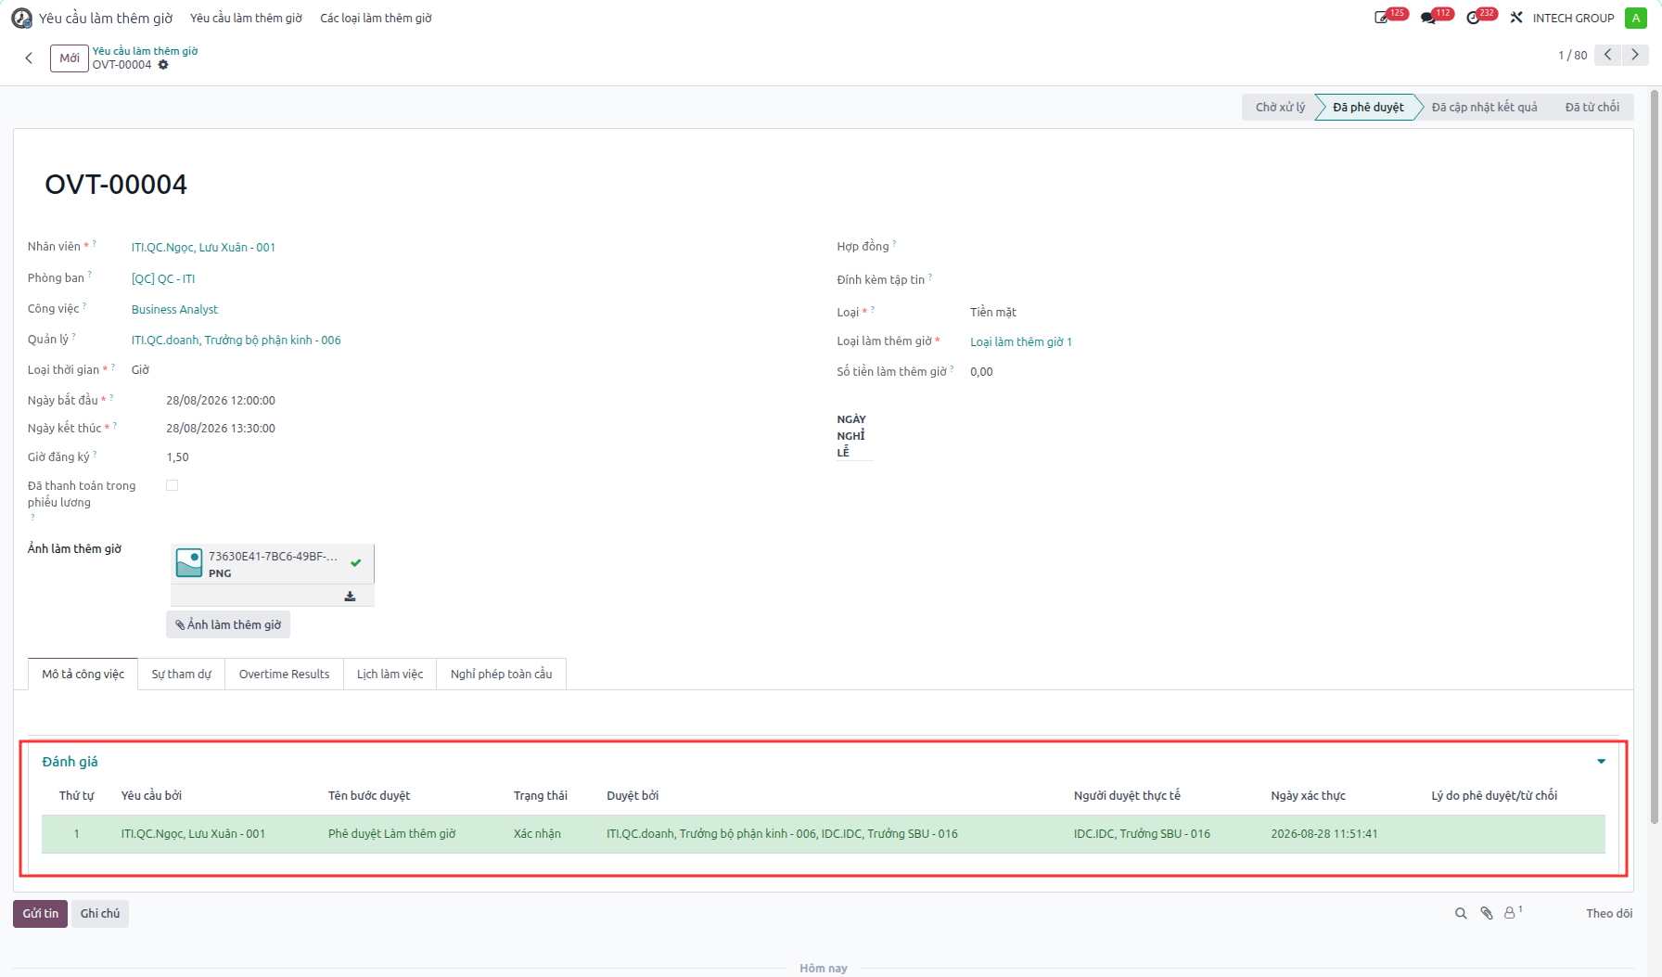Open the gear actions menu beside OVT-00004
The image size is (1662, 977).
click(163, 65)
